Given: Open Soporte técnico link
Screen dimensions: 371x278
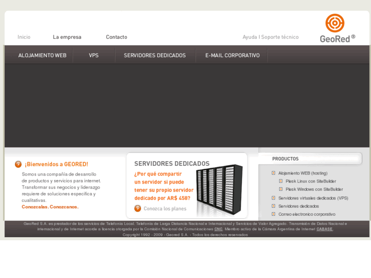Looking at the screenshot, I should tap(280, 37).
